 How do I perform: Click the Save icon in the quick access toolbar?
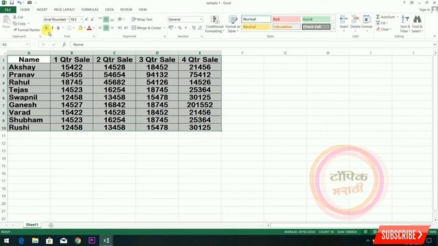(x=12, y=3)
